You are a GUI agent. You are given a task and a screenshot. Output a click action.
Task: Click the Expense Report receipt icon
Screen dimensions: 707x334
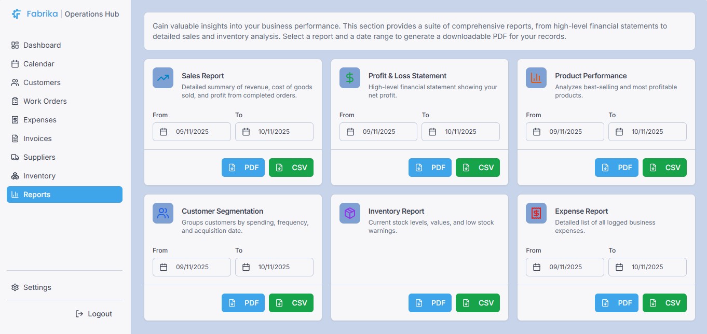(536, 213)
